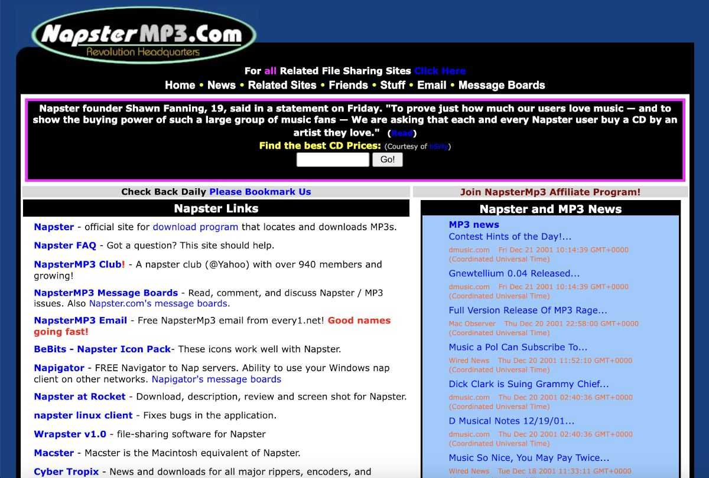The height and width of the screenshot is (478, 709).
Task: Click the 'Napster Links' section heading
Action: pyautogui.click(x=216, y=208)
